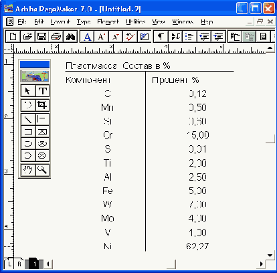This screenshot has height=273, width=277.
Task: Open the Type menu
Action: (84, 21)
